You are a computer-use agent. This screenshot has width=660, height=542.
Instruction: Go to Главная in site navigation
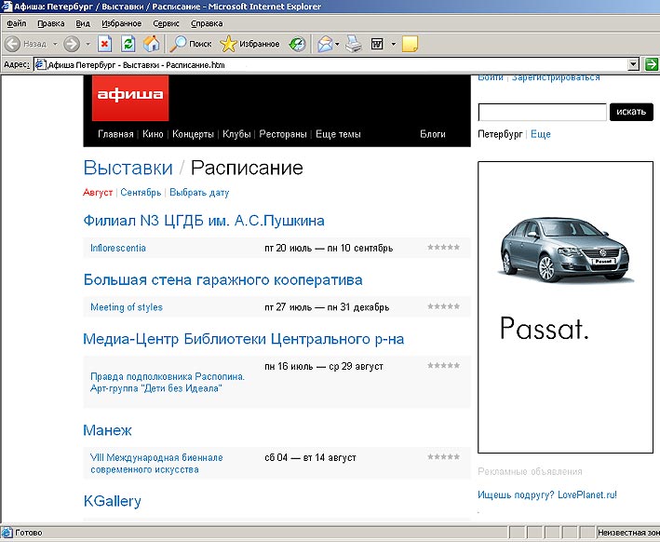[115, 134]
